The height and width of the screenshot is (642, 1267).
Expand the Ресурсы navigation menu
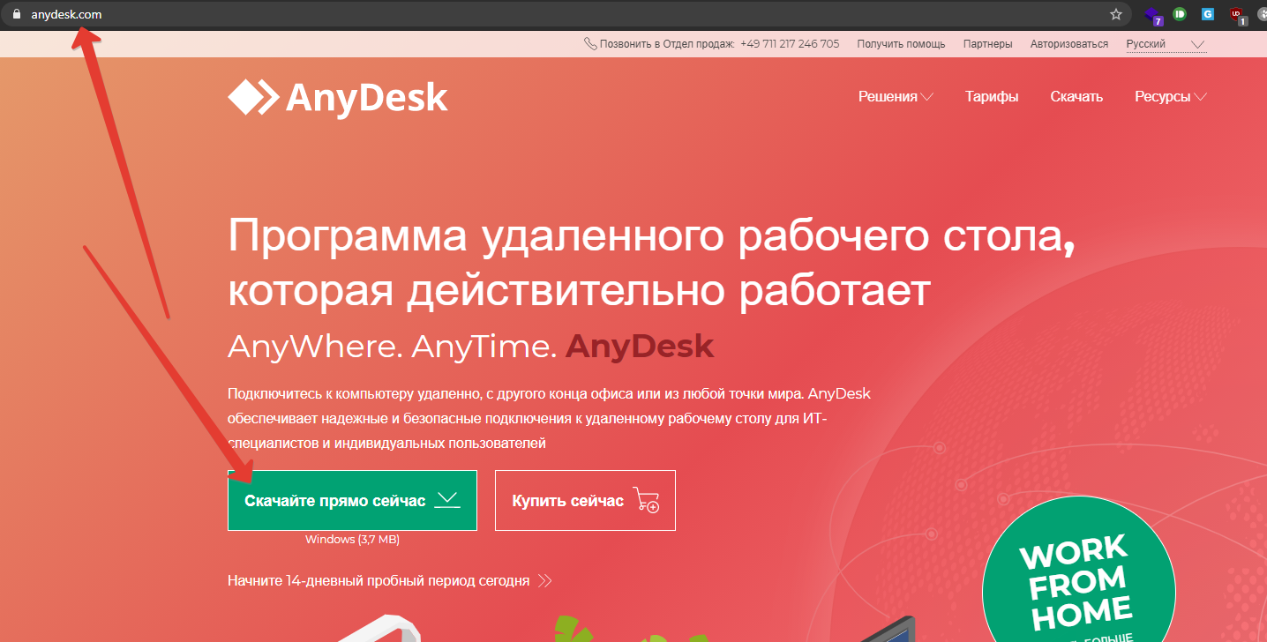point(1170,97)
